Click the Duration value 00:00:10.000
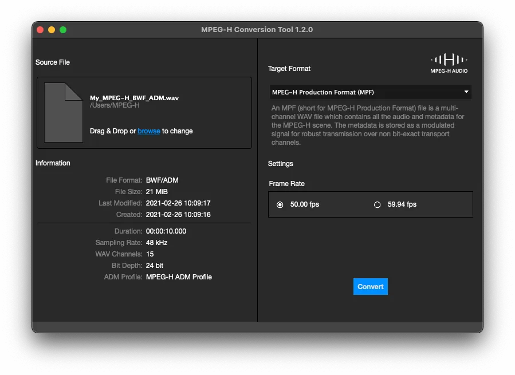515x375 pixels. click(x=166, y=231)
